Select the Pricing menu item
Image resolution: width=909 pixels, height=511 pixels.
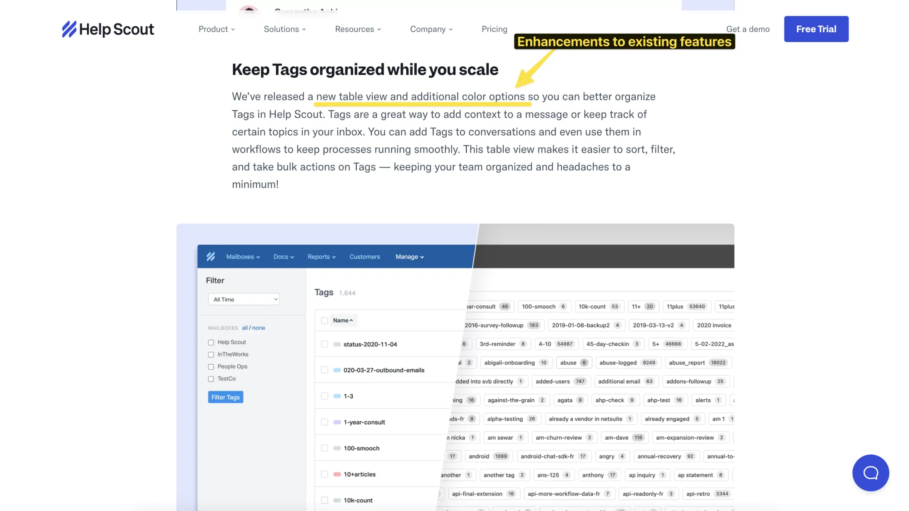coord(494,30)
